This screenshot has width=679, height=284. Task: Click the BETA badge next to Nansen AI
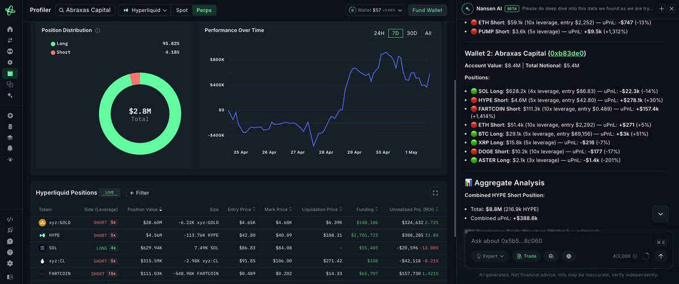point(513,8)
